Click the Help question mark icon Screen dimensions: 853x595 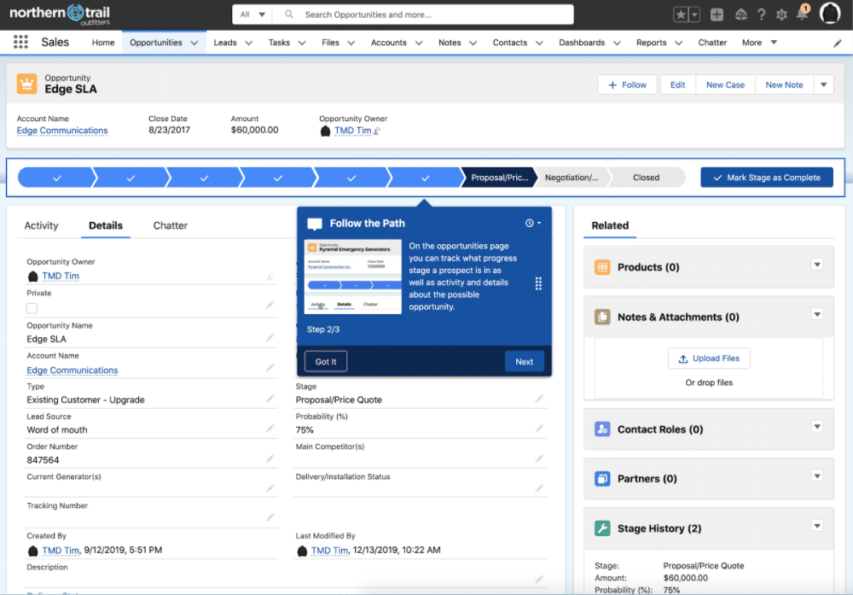coord(761,15)
